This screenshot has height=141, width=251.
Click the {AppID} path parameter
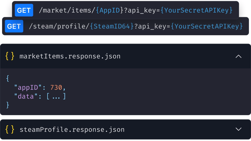click(109, 10)
